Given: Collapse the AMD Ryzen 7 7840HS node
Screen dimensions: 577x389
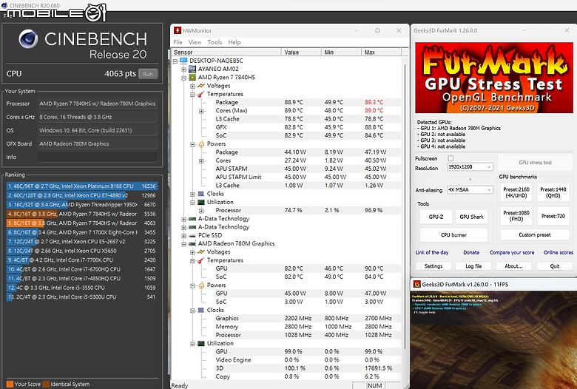Looking at the screenshot, I should (183, 78).
